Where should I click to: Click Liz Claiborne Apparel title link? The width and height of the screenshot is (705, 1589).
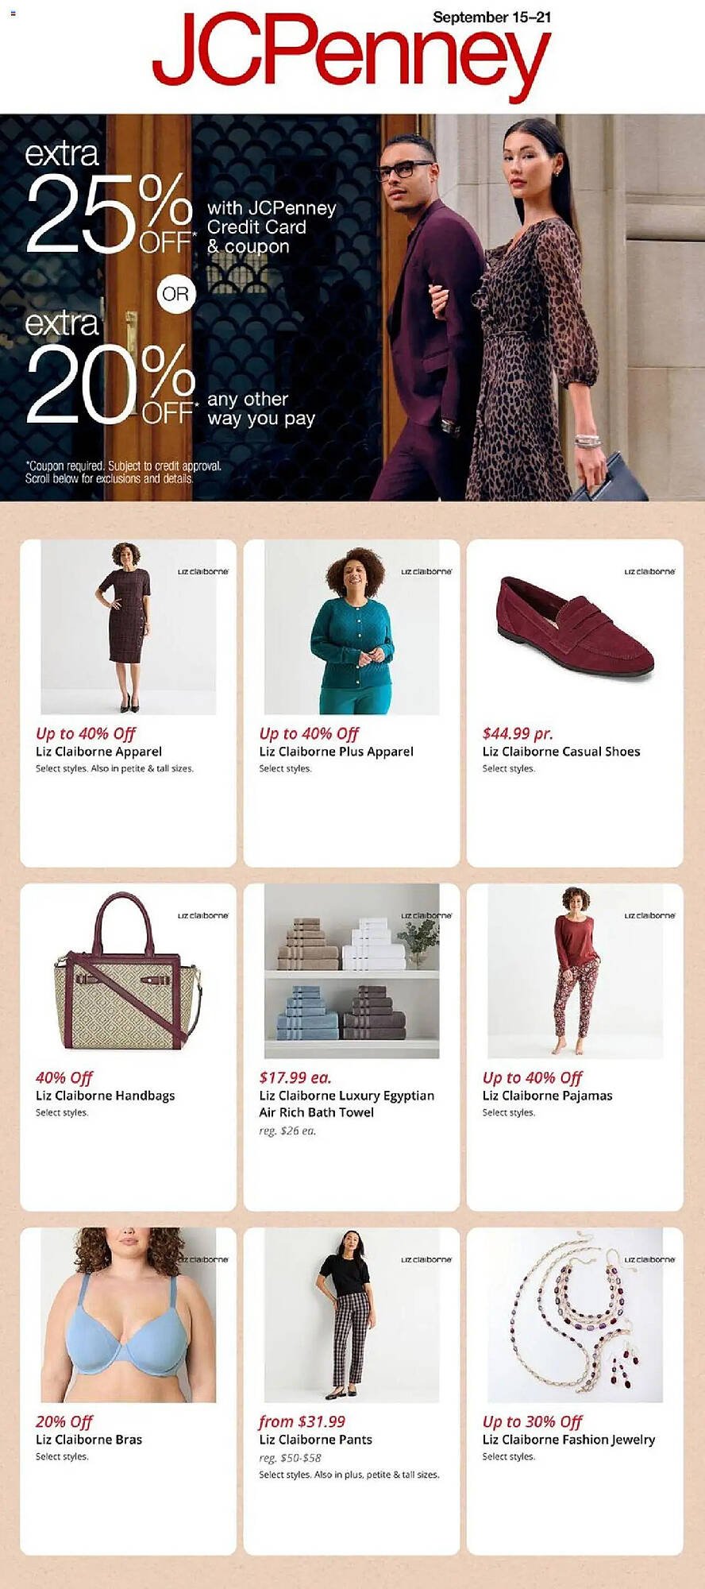pos(98,752)
